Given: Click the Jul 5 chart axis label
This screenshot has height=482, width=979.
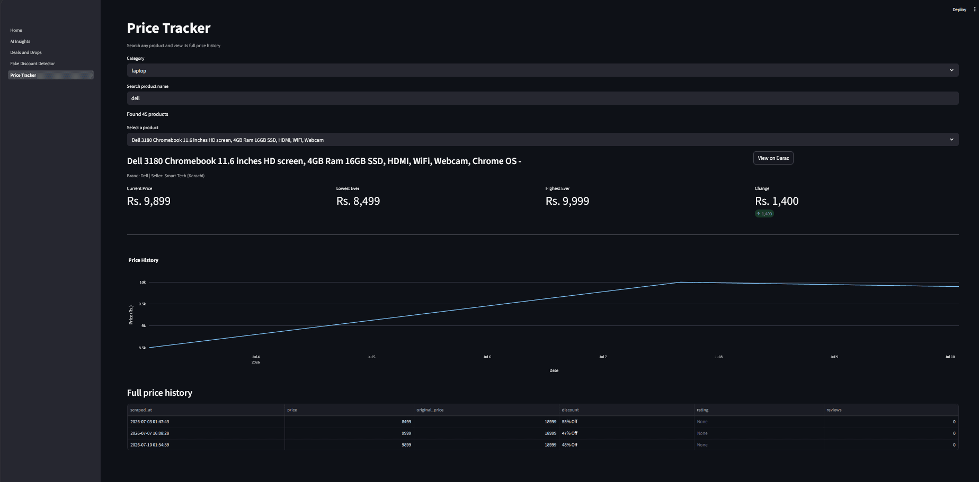Looking at the screenshot, I should [x=371, y=357].
